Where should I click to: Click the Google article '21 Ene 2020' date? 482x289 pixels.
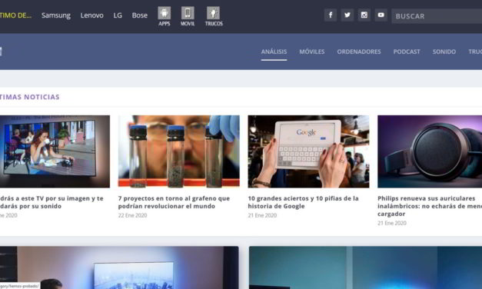(x=262, y=215)
